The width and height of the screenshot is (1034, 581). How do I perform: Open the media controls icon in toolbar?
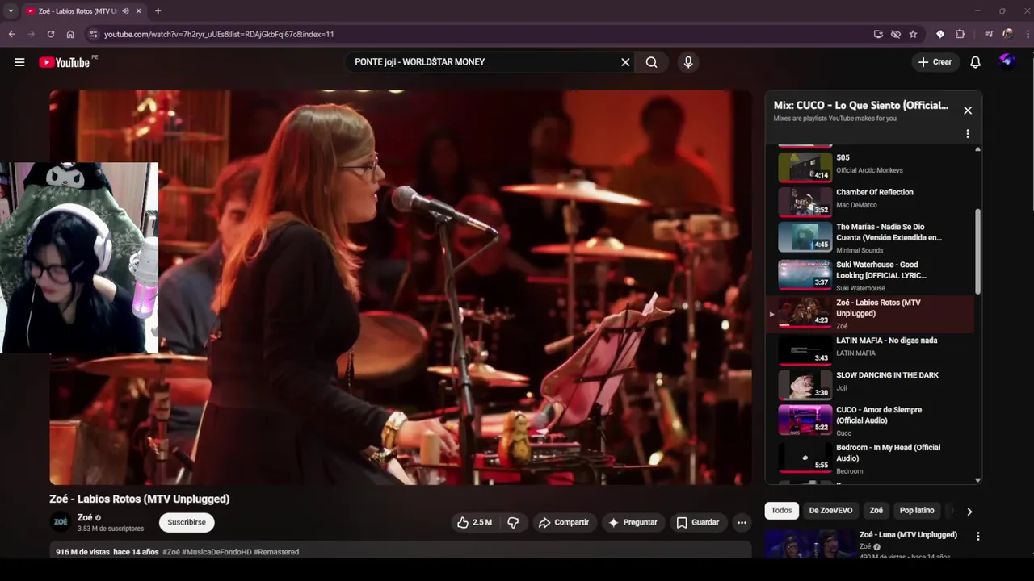pos(989,34)
